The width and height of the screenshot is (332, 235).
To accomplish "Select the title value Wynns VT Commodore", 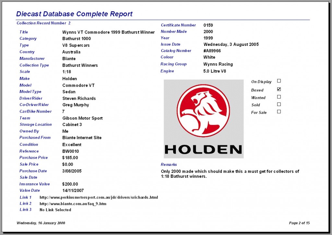I will click(108, 32).
